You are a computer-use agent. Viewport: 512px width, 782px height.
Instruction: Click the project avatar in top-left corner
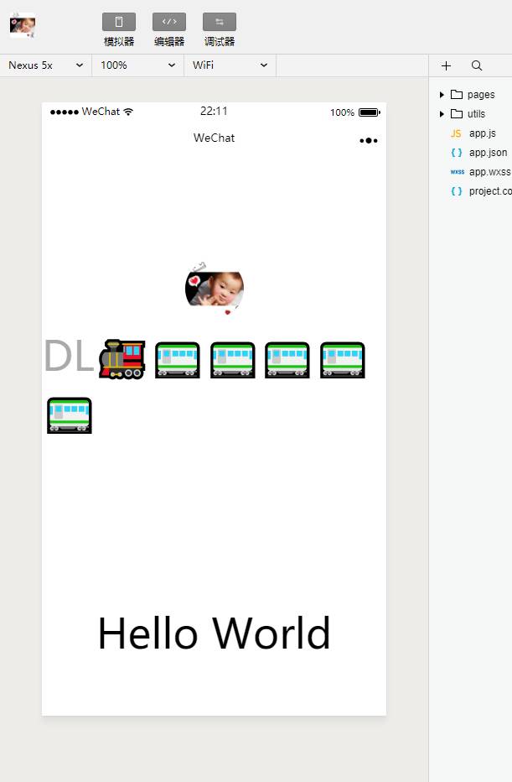(x=23, y=25)
